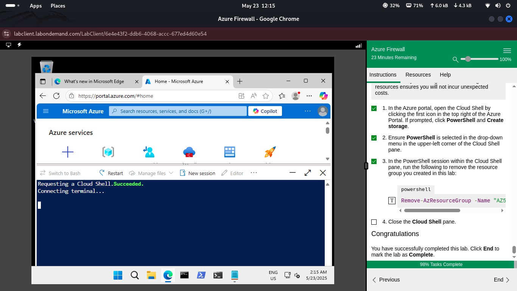517x291 pixels.
Task: Open the Azure portal hamburger menu
Action: coord(46,111)
